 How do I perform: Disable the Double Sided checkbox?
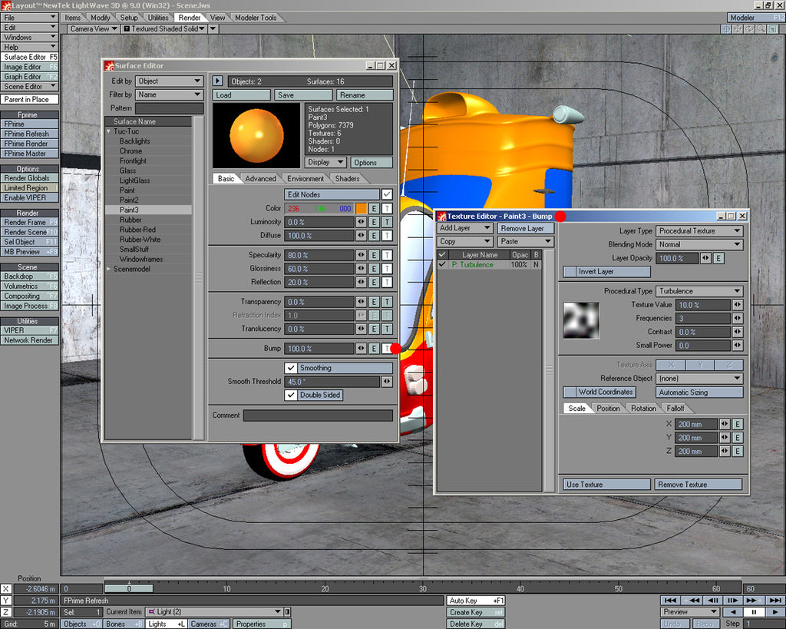coord(291,395)
